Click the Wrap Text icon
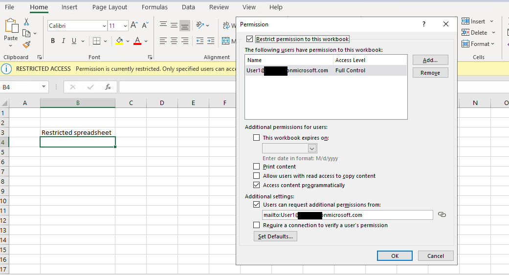The height and width of the screenshot is (275, 509). pos(226,25)
